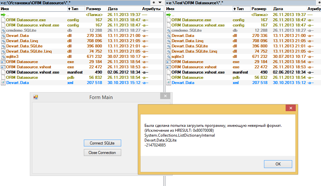The height and width of the screenshot is (186, 321).
Task: Click the Devart.Data.SQLite dll icon in right panel
Action: [169, 46]
